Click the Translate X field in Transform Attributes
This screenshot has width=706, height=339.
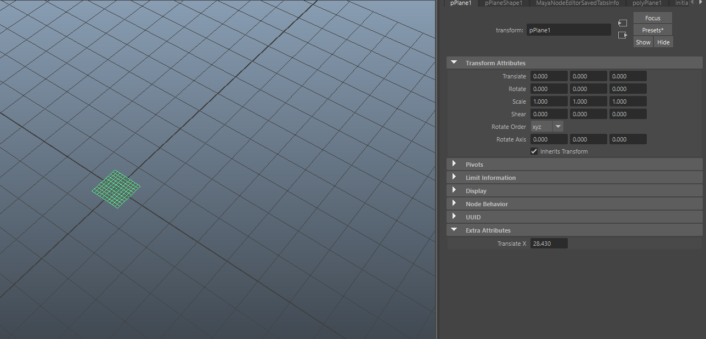(x=549, y=76)
